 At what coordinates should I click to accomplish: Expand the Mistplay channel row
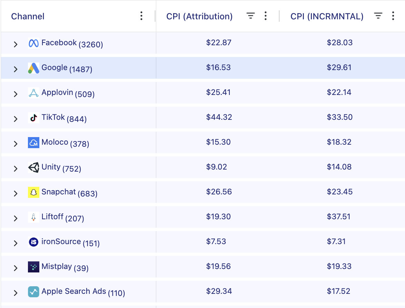click(16, 268)
